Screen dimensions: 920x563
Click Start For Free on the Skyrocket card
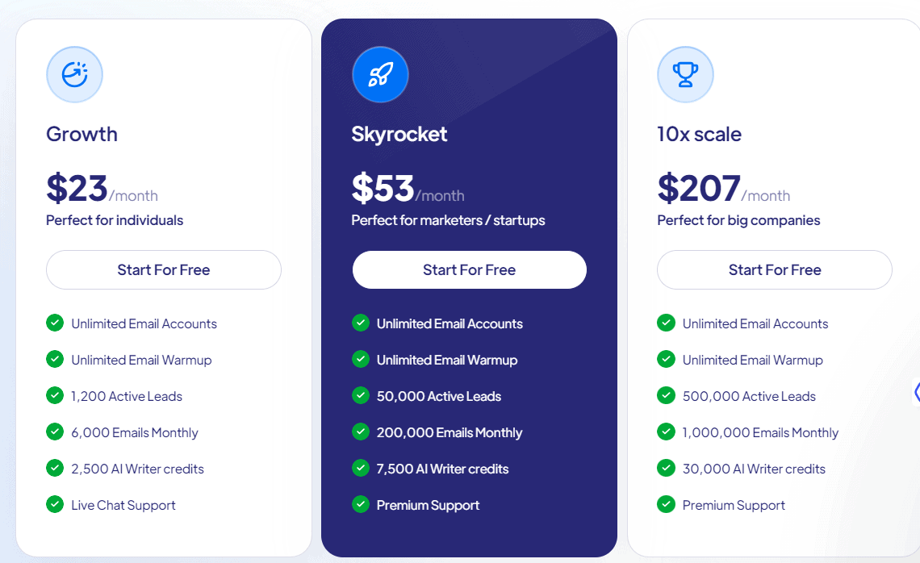click(469, 269)
